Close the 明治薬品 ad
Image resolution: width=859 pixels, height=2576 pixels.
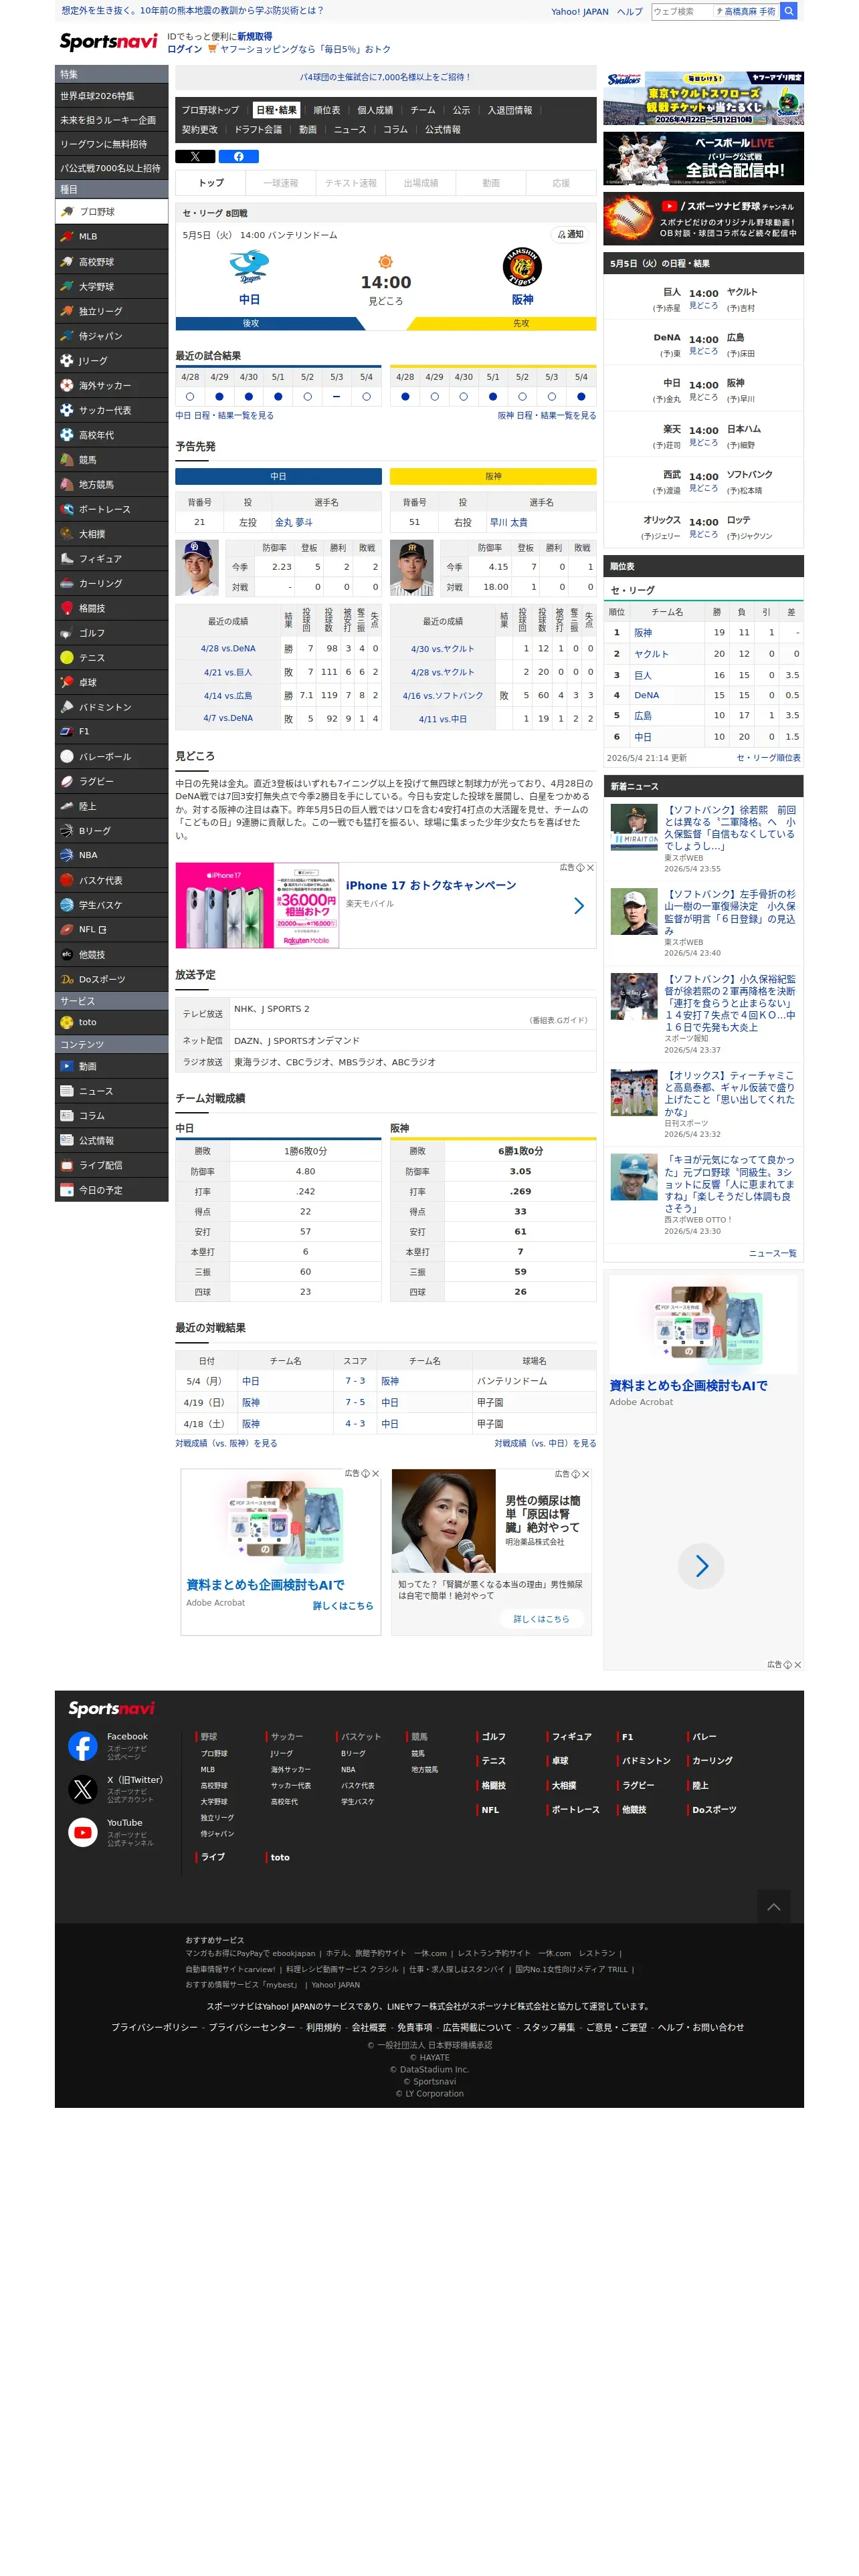click(586, 1474)
